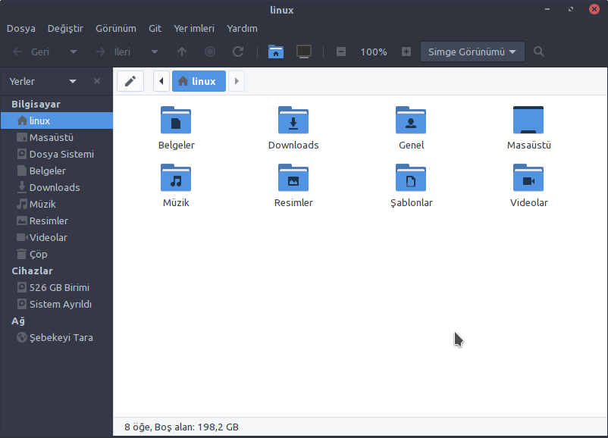Select Çöp in the sidebar
Viewport: 608px width, 438px height.
coord(38,254)
